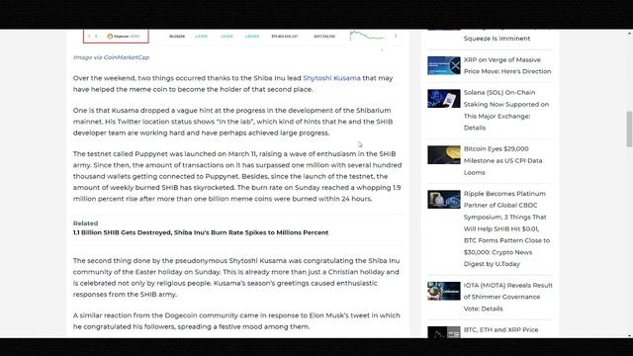Viewport: 633px width, 356px height.
Task: Click paragraph starting 'One is that Kusama dropped'
Action: pyautogui.click(x=233, y=122)
